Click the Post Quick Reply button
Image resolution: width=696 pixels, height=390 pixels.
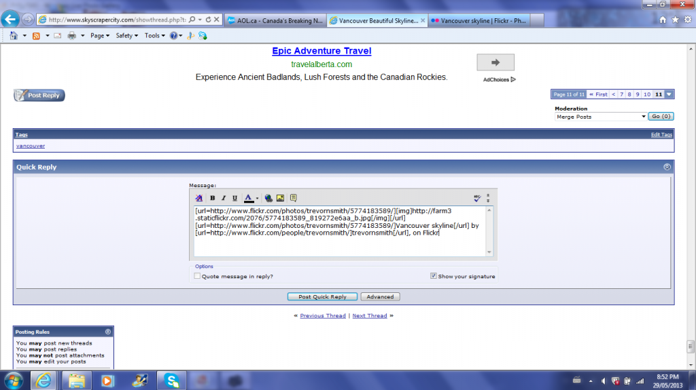tap(322, 296)
